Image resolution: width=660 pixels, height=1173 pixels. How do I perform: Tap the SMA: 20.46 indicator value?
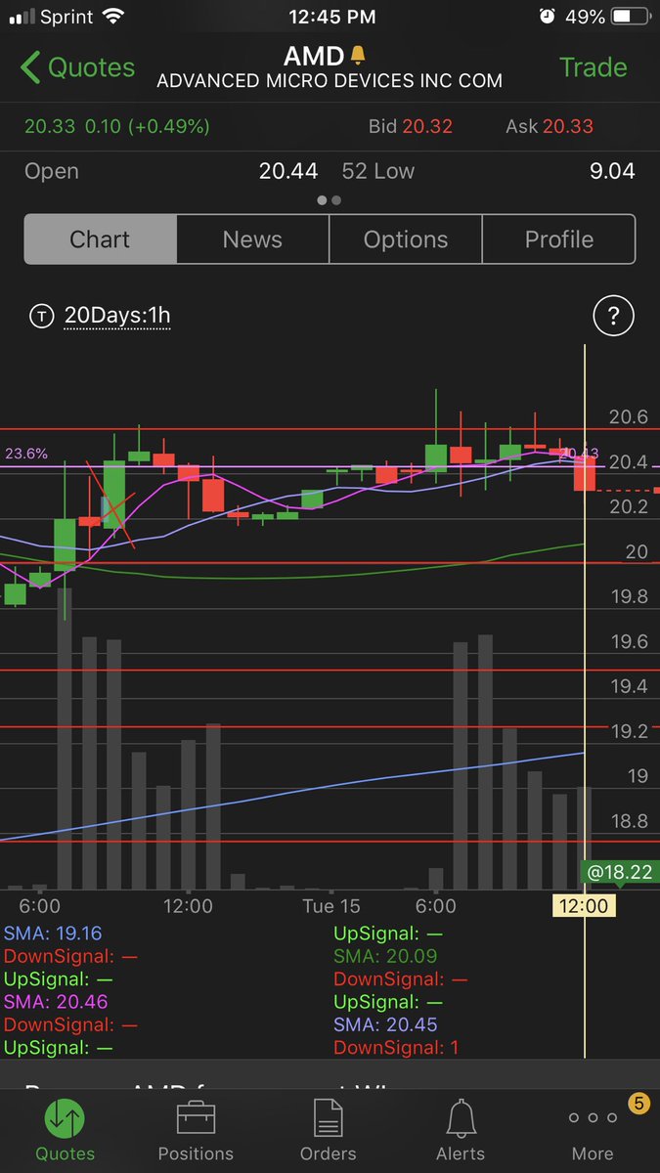click(x=56, y=1002)
